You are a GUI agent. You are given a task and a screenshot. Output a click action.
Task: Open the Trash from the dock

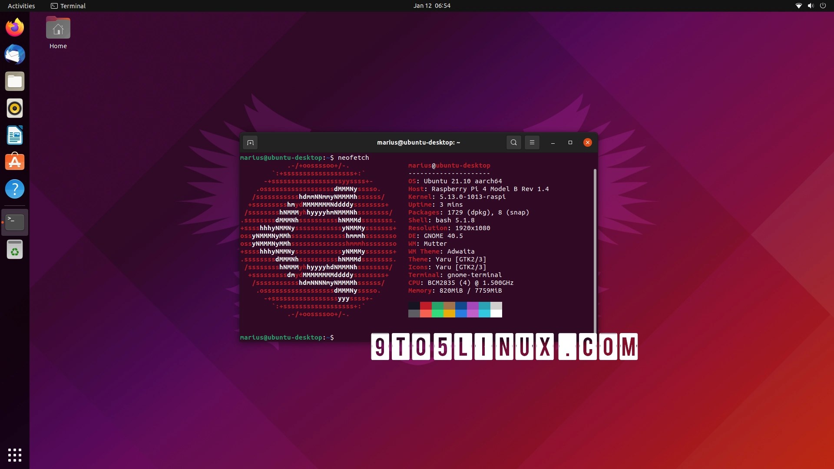pyautogui.click(x=15, y=249)
